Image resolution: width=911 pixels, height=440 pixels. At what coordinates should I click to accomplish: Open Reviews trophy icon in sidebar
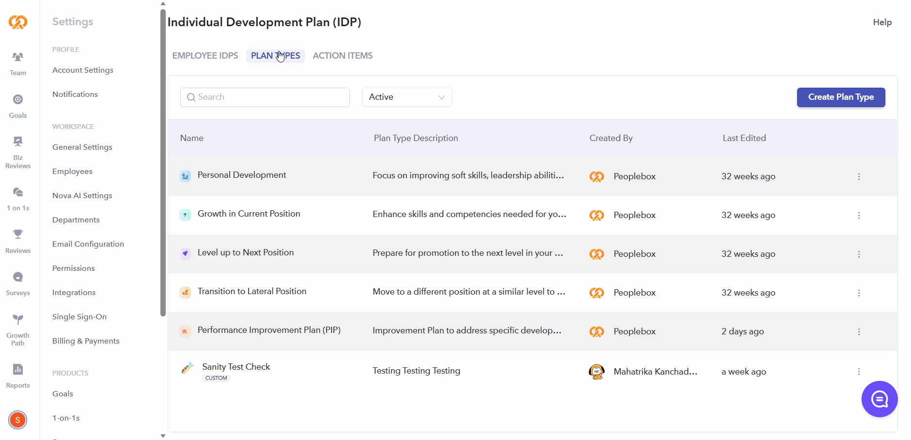18,241
